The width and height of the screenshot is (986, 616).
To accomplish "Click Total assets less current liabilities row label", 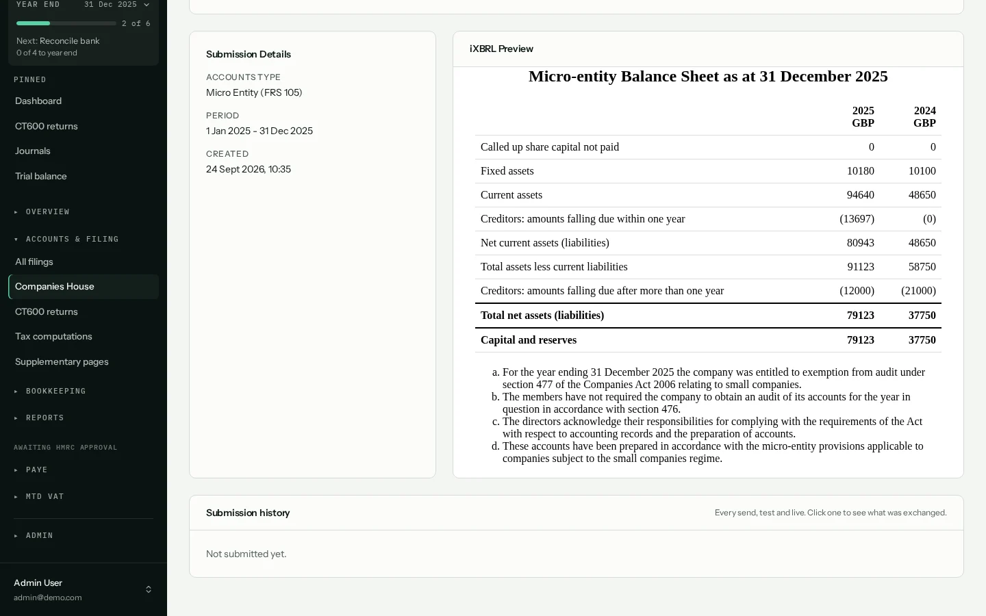I will pyautogui.click(x=554, y=267).
